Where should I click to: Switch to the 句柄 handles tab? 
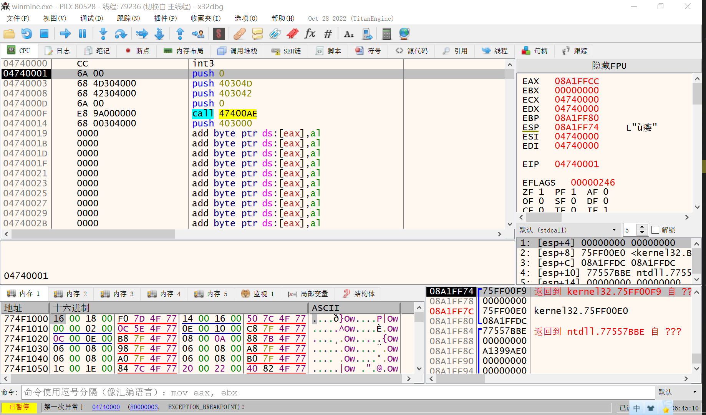[535, 51]
